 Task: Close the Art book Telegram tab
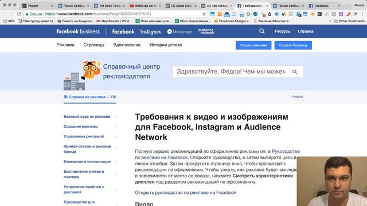124,6
